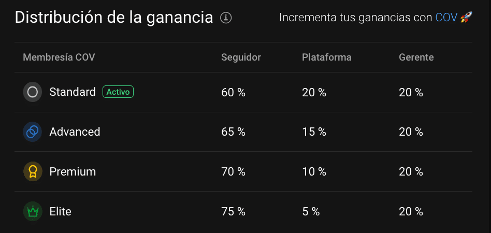This screenshot has width=491, height=233.
Task: Select the Elite membership row label
Action: (60, 211)
